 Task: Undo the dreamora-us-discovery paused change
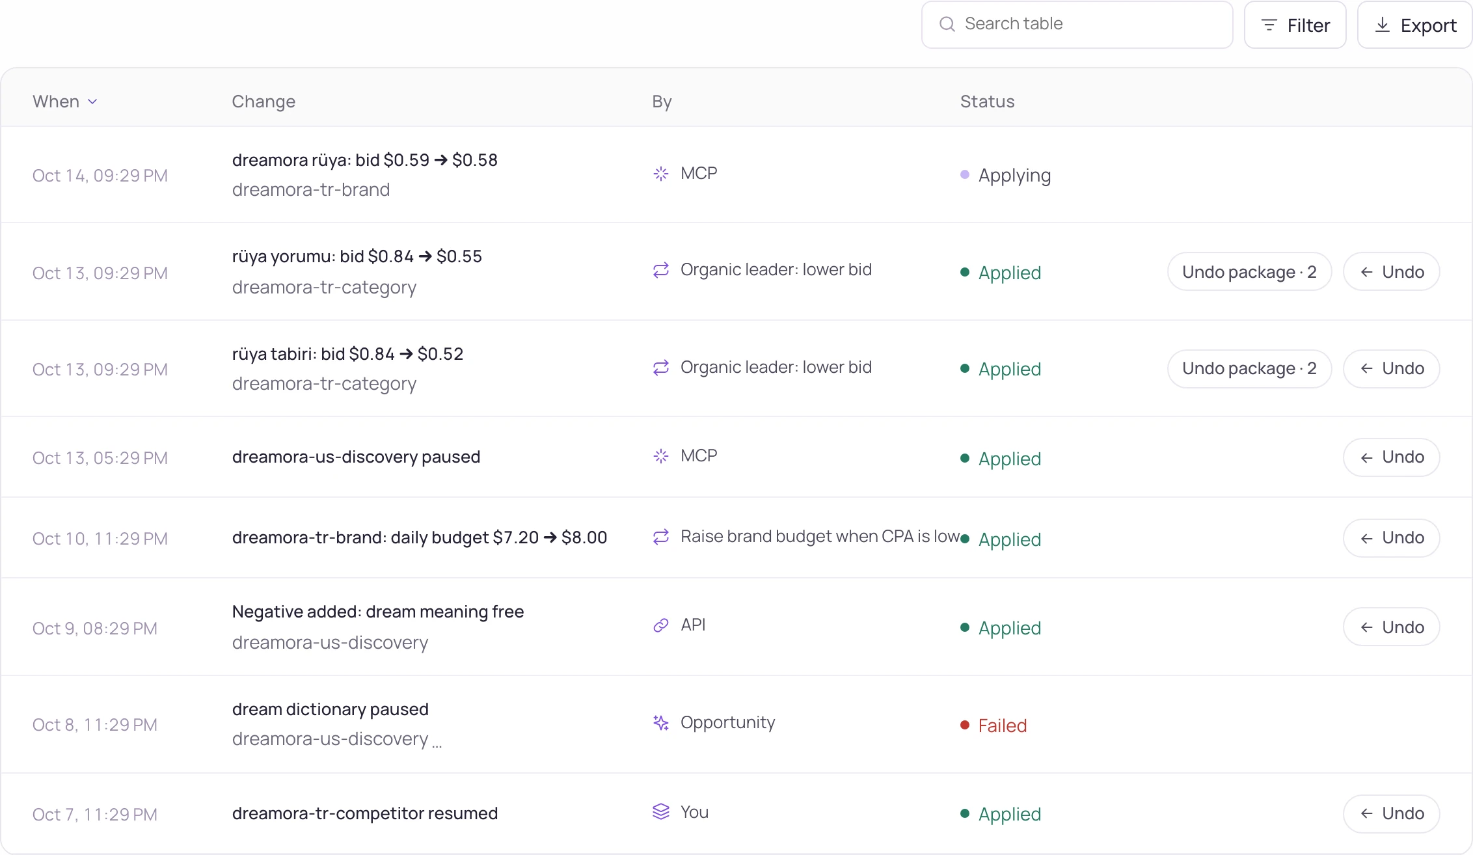pos(1392,457)
